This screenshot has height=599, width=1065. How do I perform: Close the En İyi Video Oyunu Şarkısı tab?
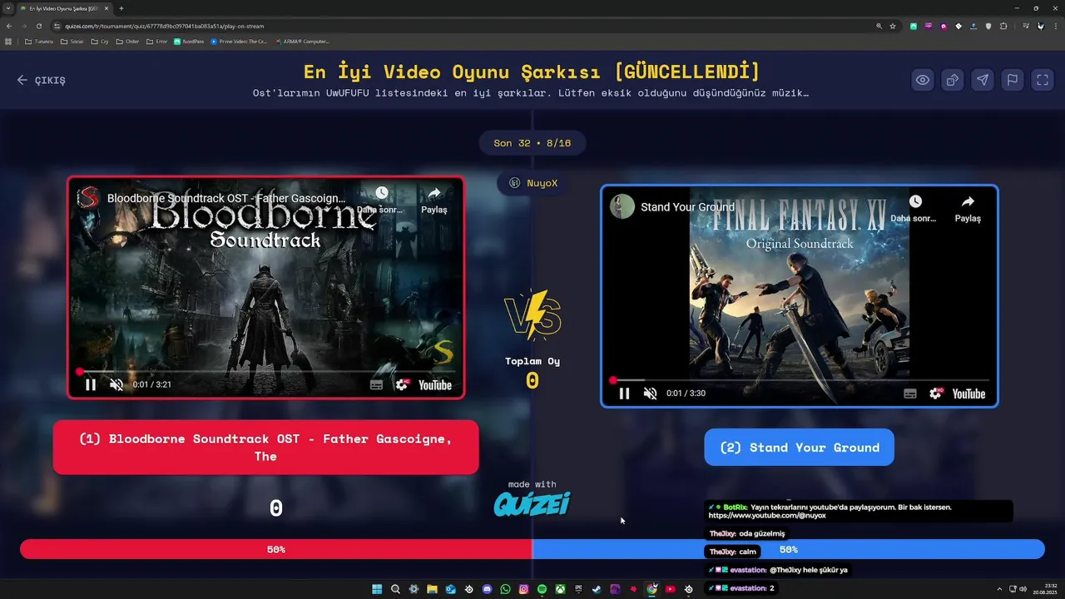click(106, 8)
